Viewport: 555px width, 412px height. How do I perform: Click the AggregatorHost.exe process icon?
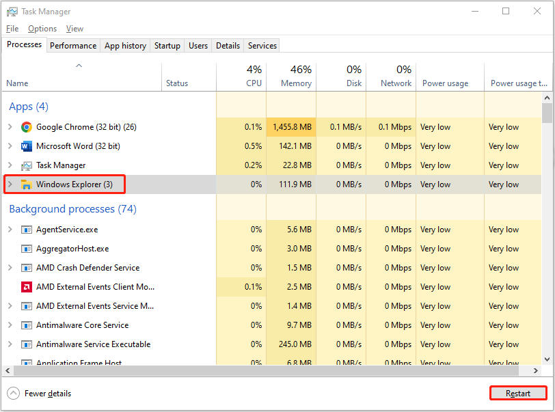26,248
